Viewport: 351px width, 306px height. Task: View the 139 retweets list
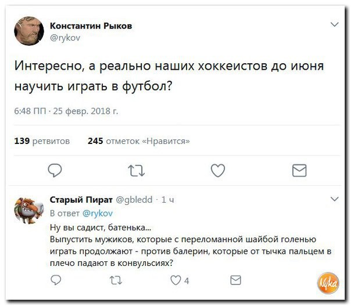(41, 141)
